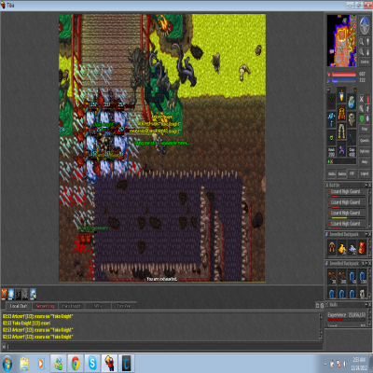Select the helmet equipment slot
Image resolution: width=373 pixels, height=373 pixels.
pyautogui.click(x=341, y=95)
